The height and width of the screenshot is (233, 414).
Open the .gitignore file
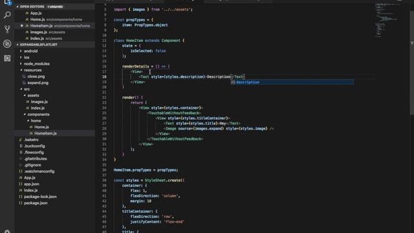(x=54, y=165)
